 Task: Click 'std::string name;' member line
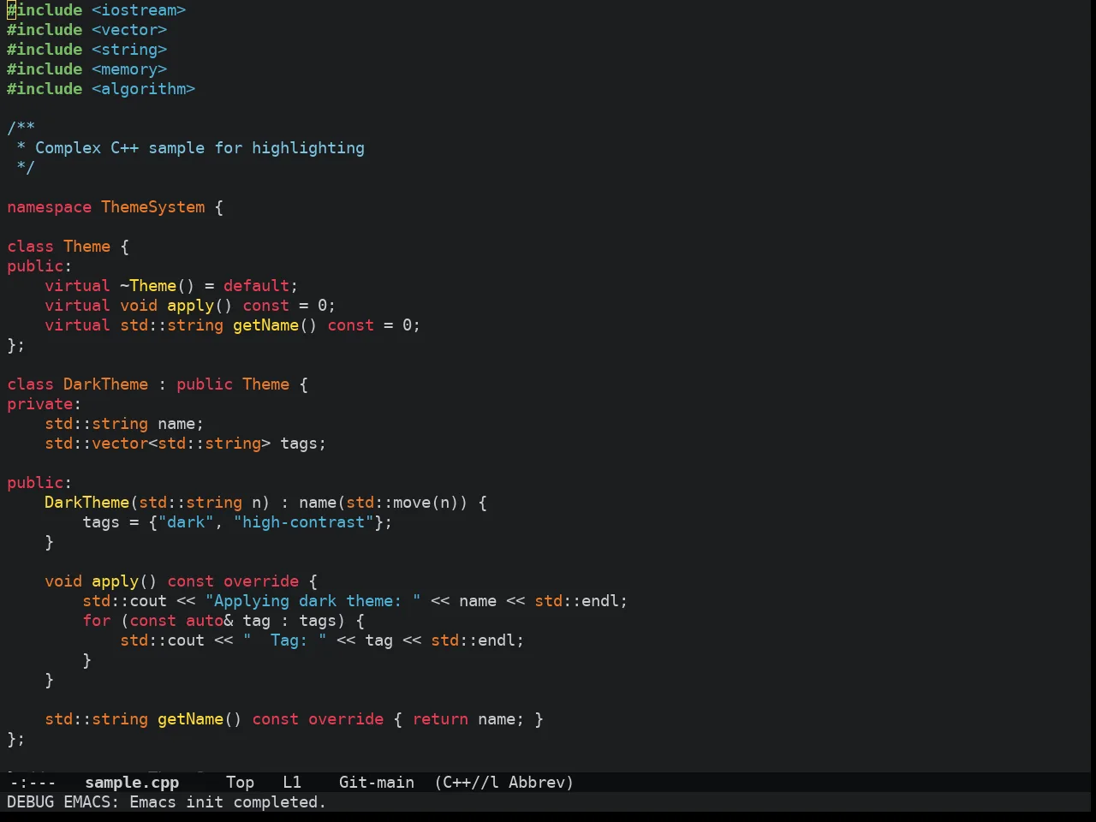click(x=124, y=424)
